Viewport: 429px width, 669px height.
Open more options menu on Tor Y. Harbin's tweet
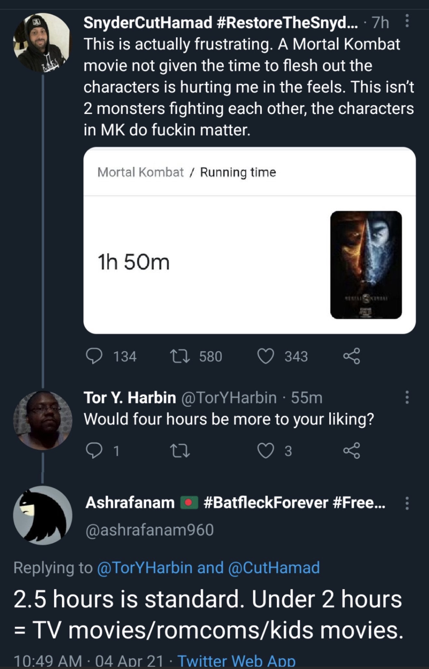407,397
